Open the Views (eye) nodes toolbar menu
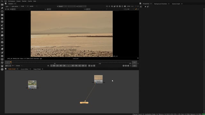Image resolution: width=205 pixels, height=115 pixels. click(2, 46)
